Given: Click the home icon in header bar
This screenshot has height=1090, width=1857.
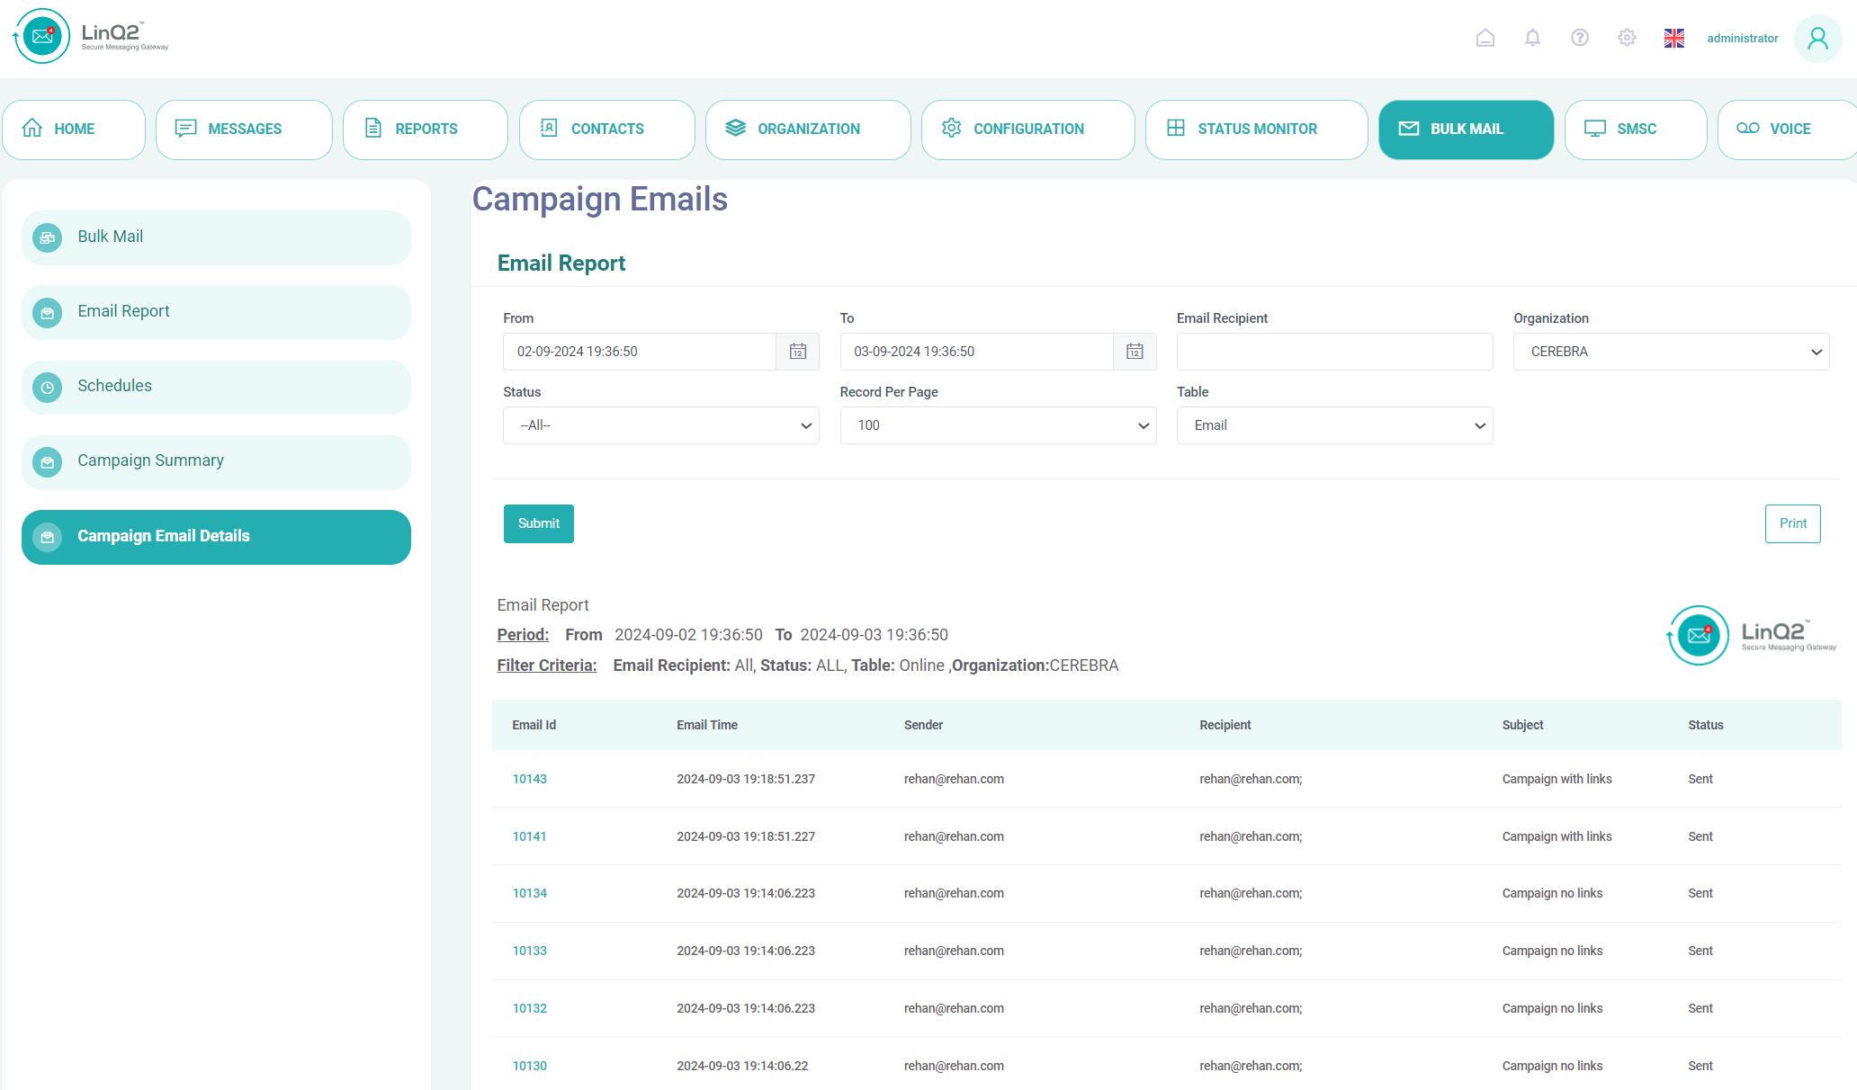Looking at the screenshot, I should 1485,38.
